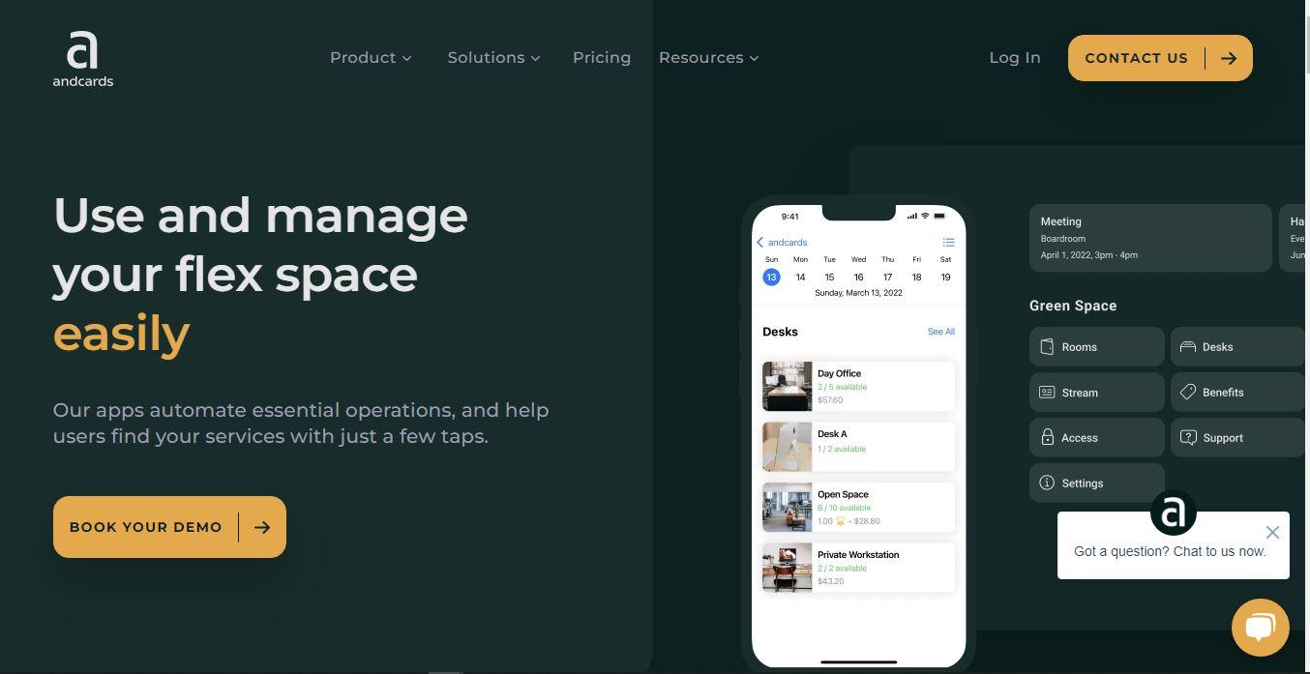Open the Benefits label
Screen dimensions: 1310x674
[x=1223, y=393]
